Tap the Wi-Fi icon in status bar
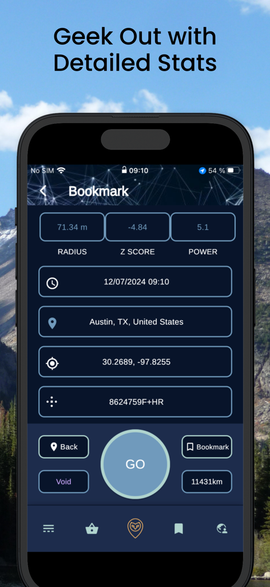 pyautogui.click(x=61, y=170)
